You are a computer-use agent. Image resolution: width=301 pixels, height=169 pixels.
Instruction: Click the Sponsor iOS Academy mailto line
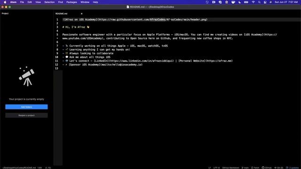(x=103, y=65)
